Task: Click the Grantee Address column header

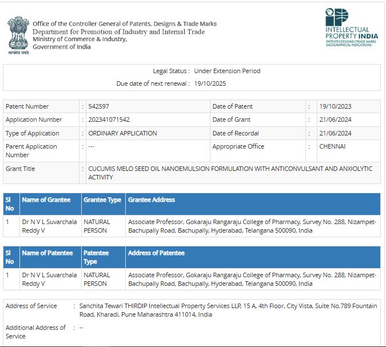Action: click(x=152, y=200)
